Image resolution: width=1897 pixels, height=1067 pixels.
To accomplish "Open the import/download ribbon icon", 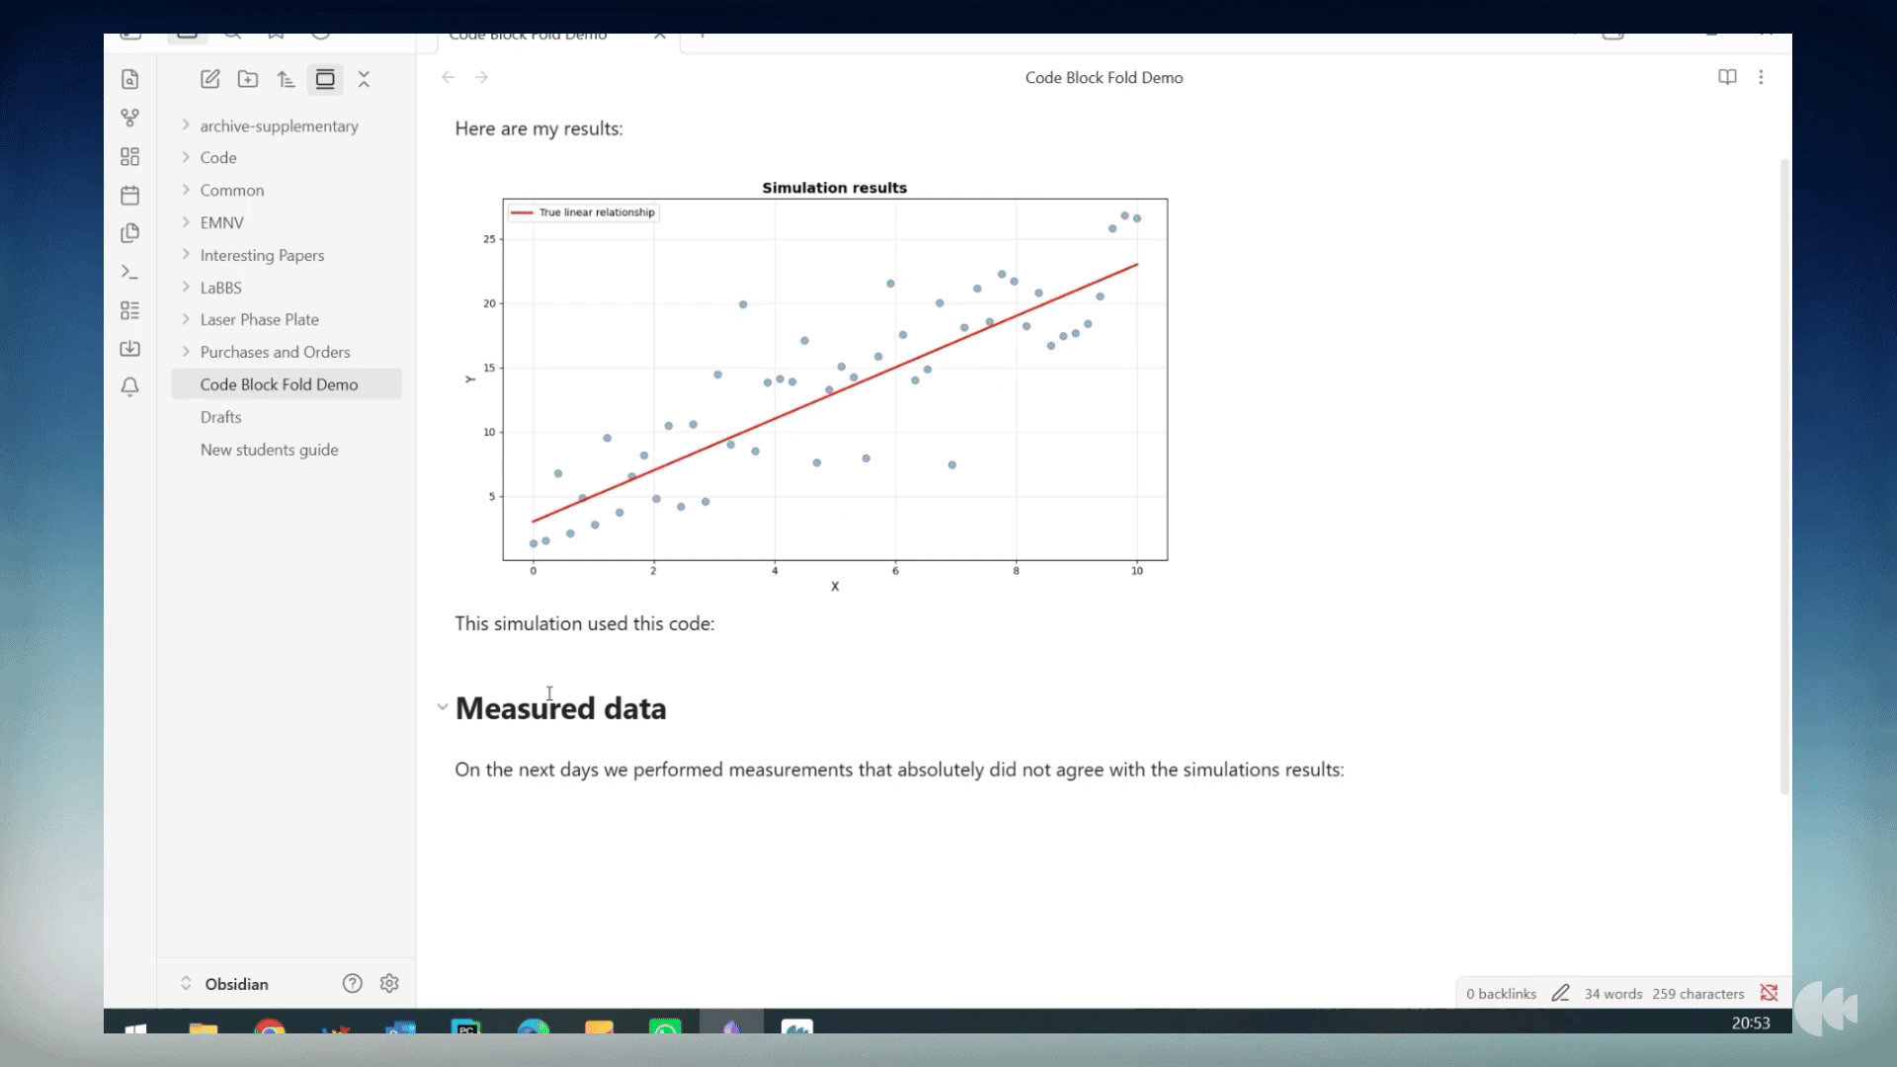I will pos(129,349).
